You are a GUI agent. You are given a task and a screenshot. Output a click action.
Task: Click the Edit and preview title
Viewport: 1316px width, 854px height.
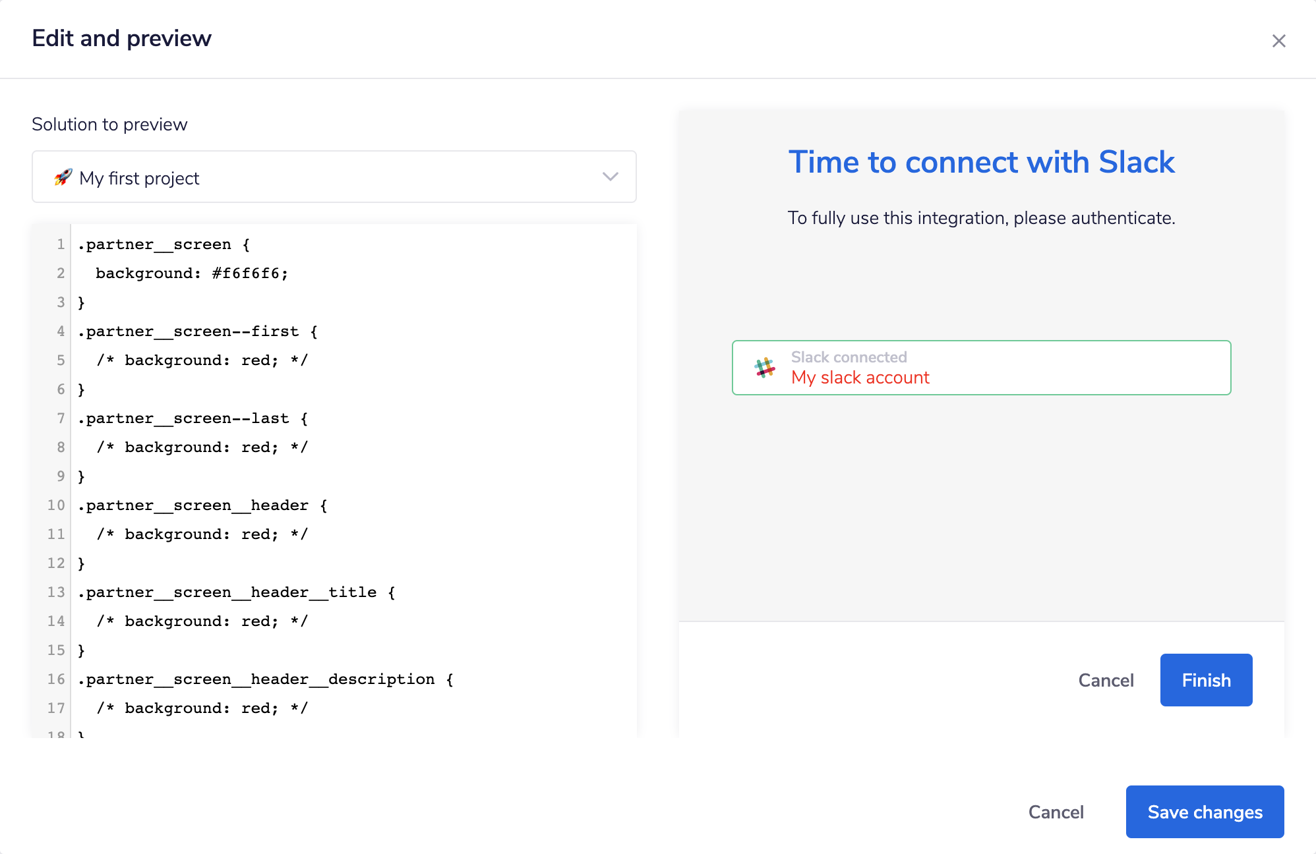pos(121,38)
